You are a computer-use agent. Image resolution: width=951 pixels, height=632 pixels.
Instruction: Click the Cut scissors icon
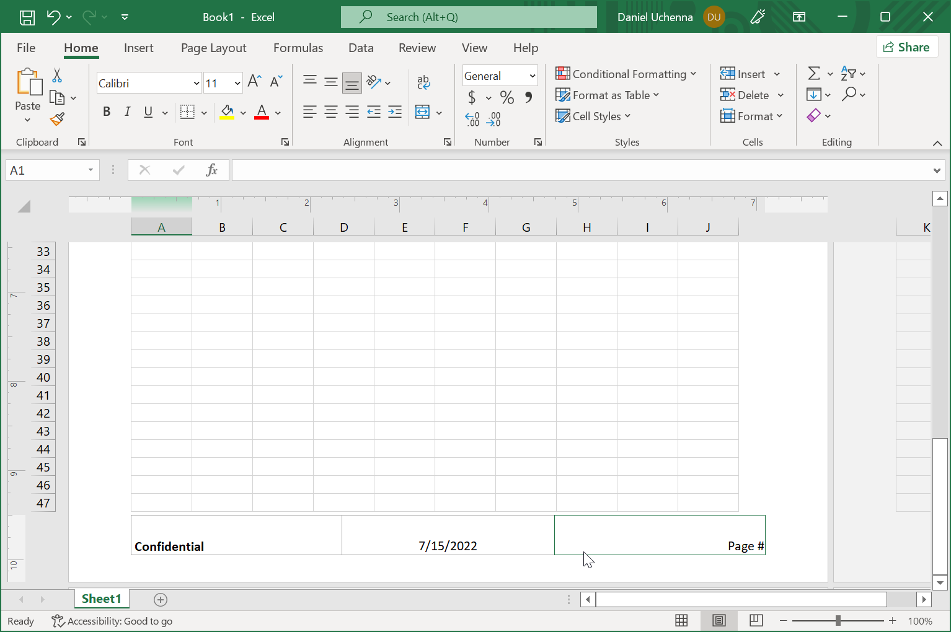coord(57,76)
